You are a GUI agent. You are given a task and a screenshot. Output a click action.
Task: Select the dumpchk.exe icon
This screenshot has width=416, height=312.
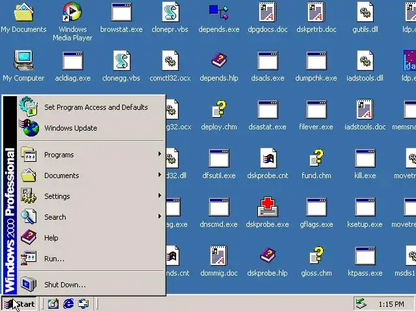point(317,61)
